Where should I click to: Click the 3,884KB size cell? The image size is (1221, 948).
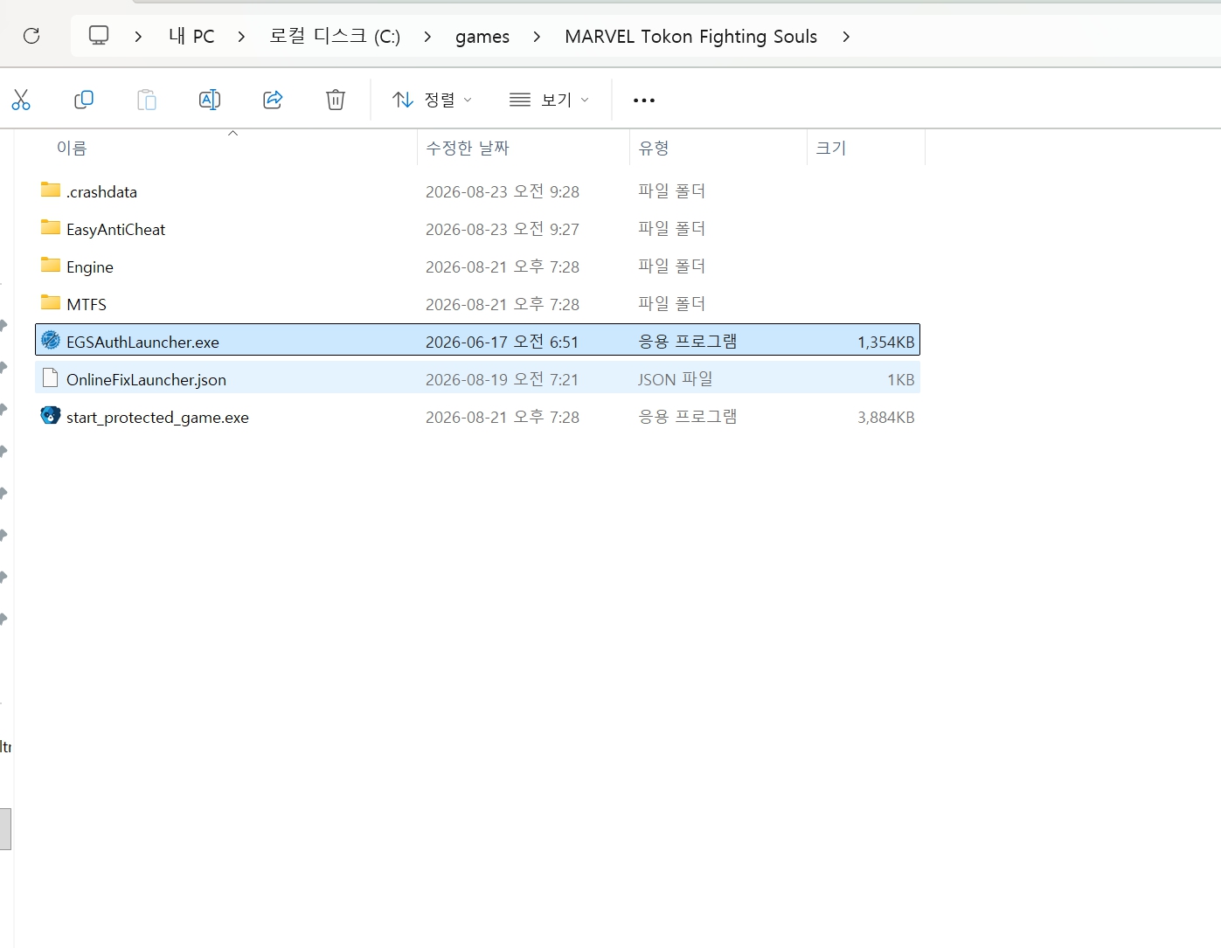[885, 418]
